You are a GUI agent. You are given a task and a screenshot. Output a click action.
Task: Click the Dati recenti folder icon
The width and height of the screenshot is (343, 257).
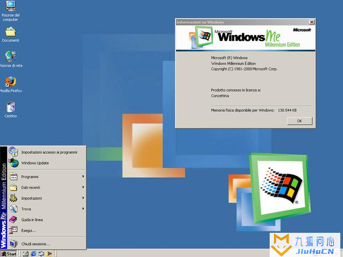coord(13,188)
